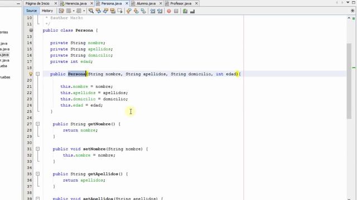Collapse the Persona constructor fold

[x=38, y=74]
